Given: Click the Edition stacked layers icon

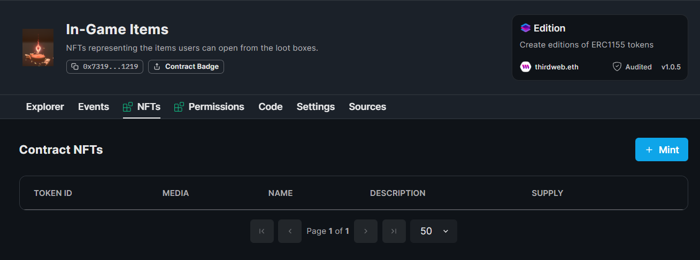Looking at the screenshot, I should (x=525, y=28).
